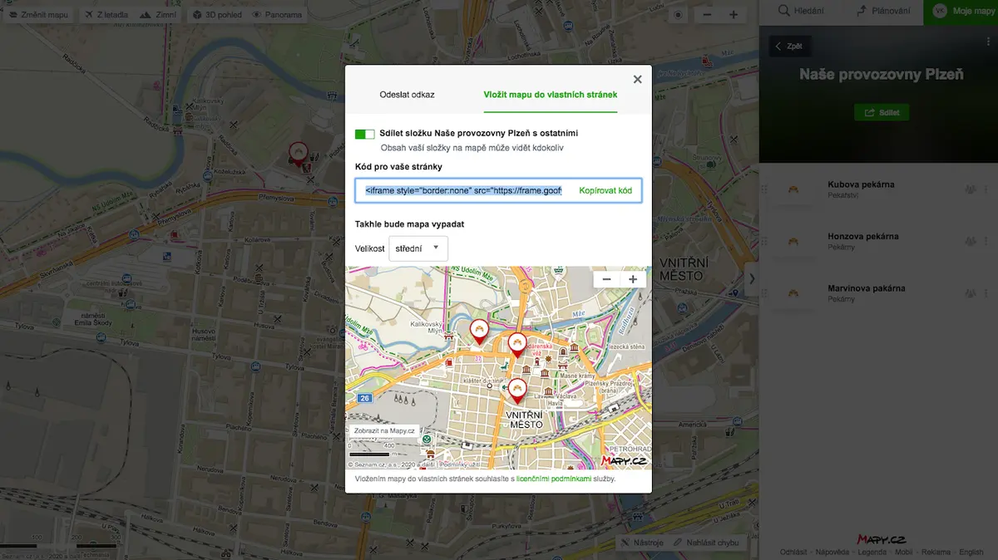Select Vložit mapu do vlastních stránek tab
998x560 pixels.
(551, 95)
